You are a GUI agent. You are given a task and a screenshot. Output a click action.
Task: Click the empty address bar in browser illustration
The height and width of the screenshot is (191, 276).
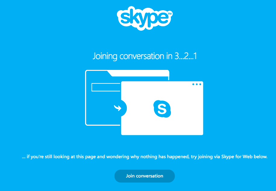click(106, 87)
